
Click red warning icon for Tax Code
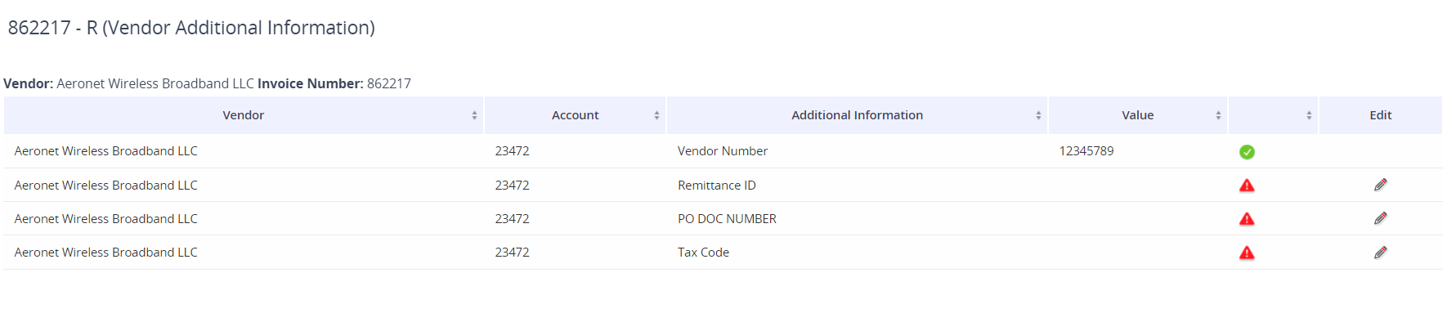[x=1247, y=253]
